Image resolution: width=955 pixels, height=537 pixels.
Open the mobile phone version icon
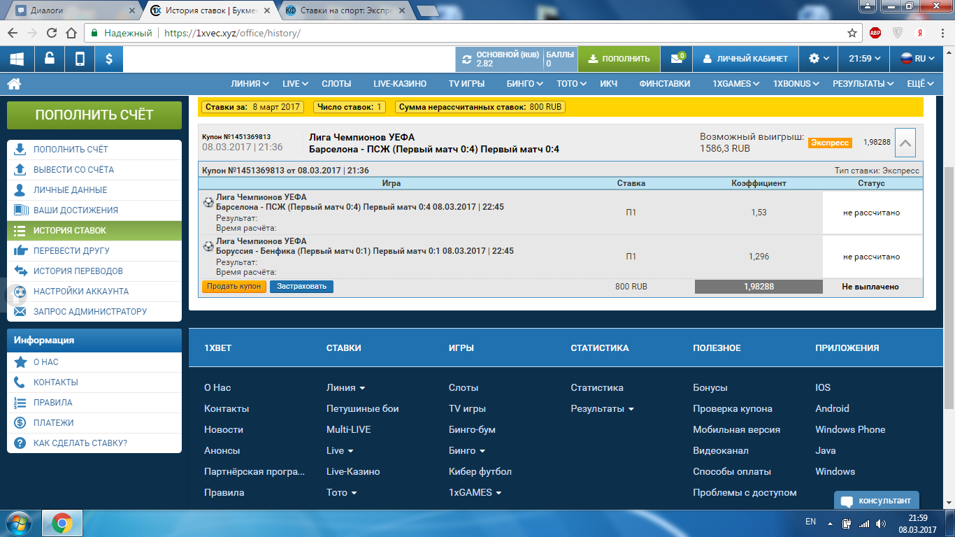point(80,59)
